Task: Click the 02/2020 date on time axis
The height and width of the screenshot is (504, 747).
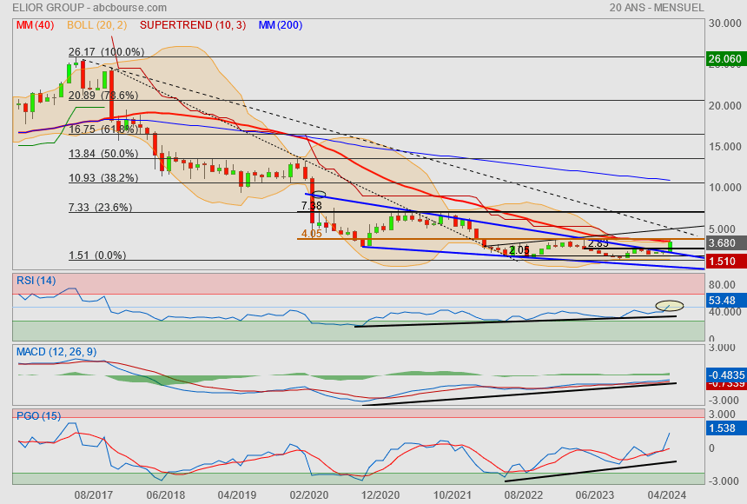Action: point(309,494)
